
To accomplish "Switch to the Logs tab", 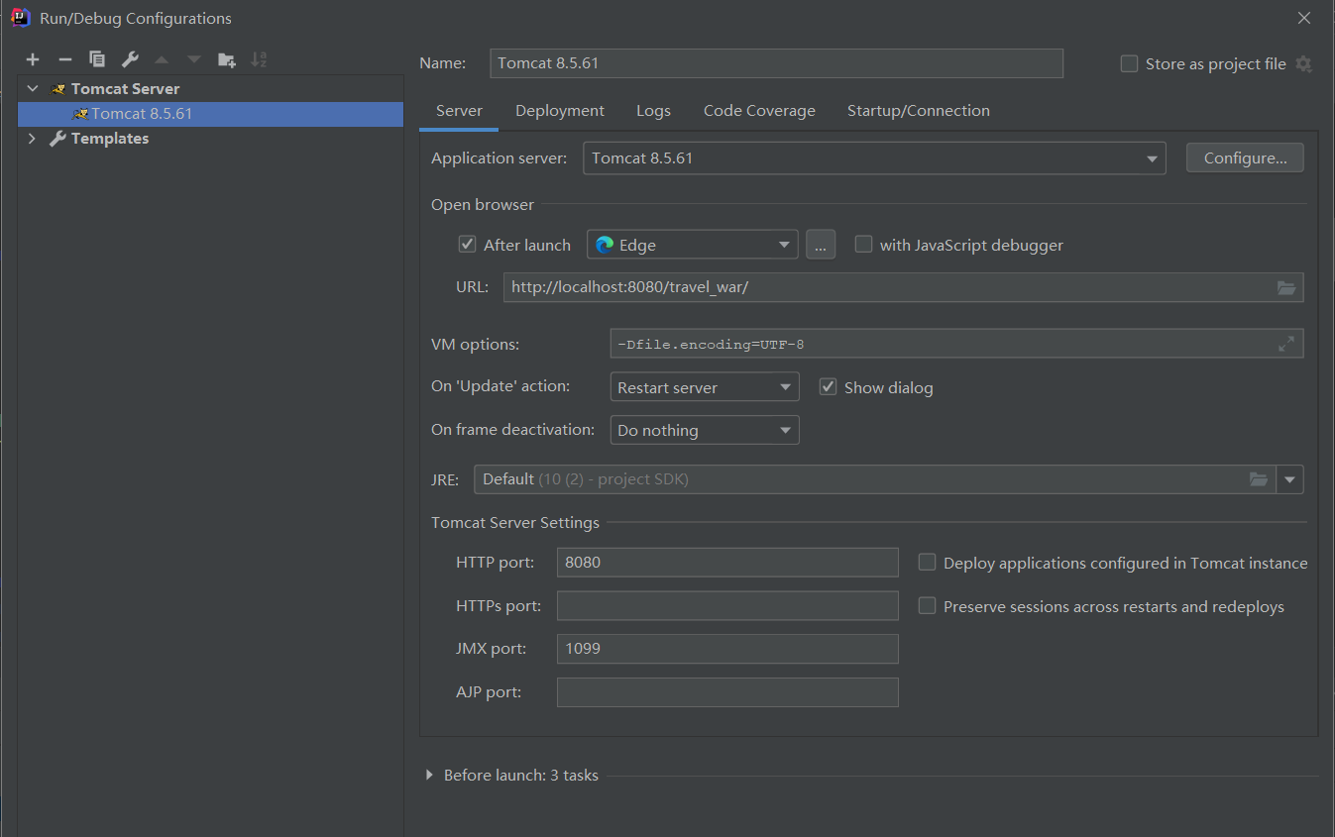I will (x=653, y=111).
